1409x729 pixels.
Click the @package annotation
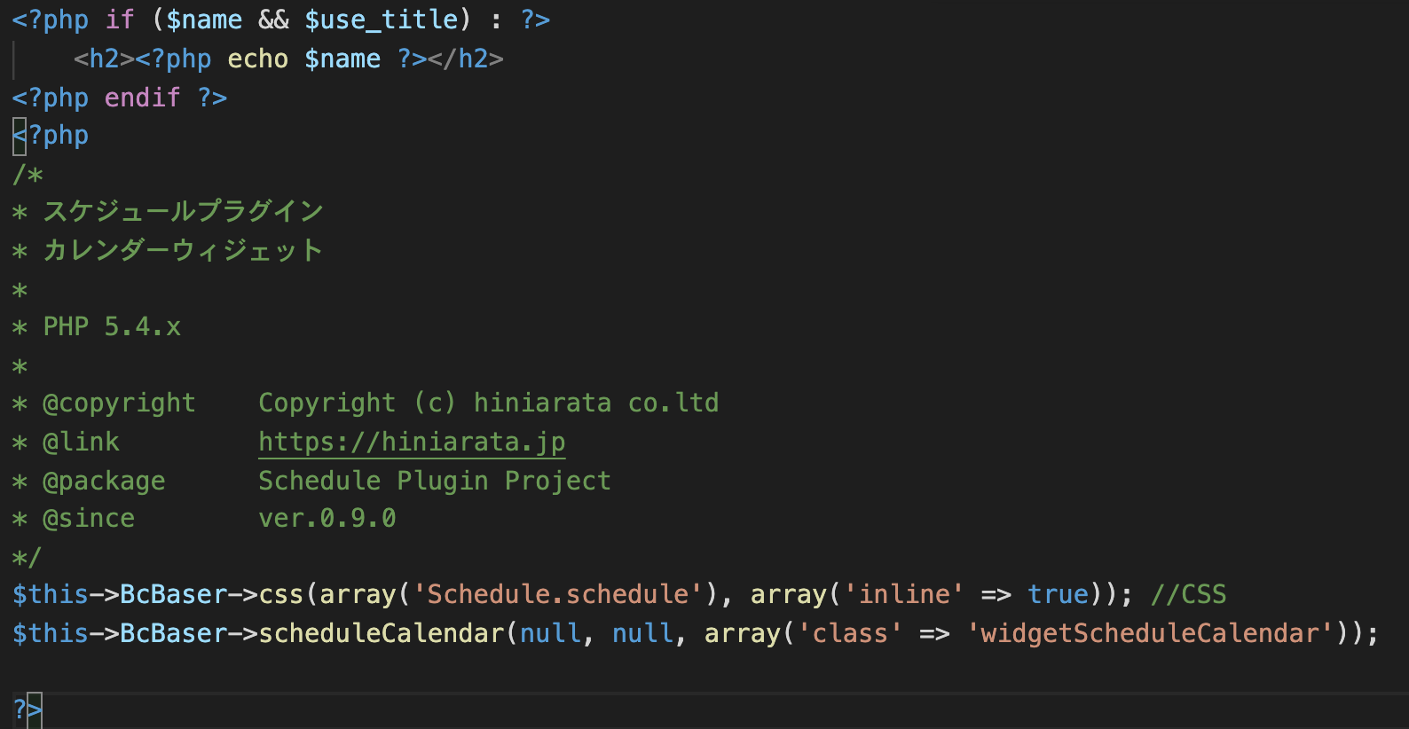104,481
